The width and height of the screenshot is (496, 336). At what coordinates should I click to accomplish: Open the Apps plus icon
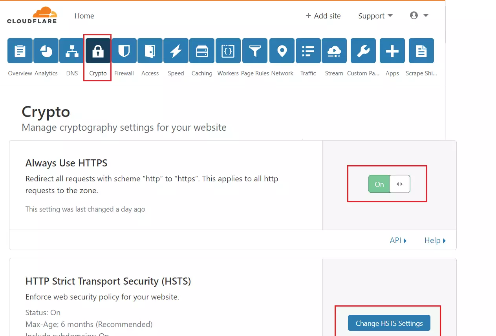coord(392,51)
